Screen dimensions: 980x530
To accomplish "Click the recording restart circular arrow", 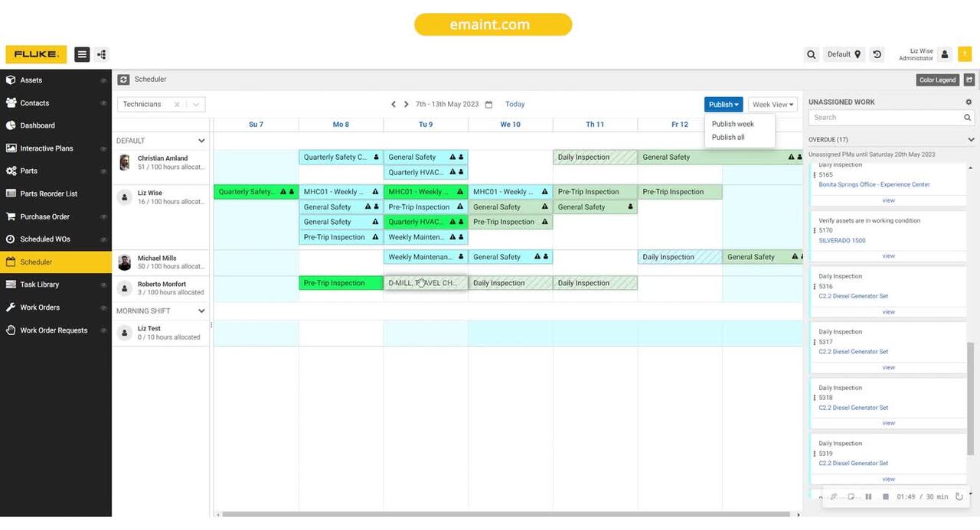I will pos(960,497).
